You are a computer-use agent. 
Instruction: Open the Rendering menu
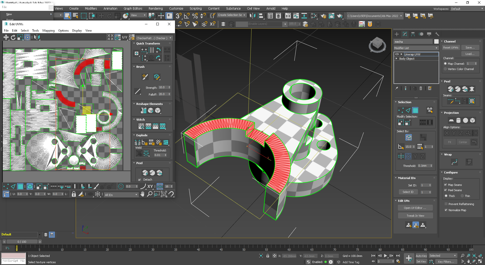(x=156, y=8)
